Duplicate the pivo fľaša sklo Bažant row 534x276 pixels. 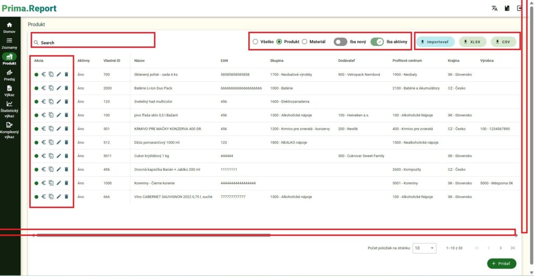click(x=51, y=115)
